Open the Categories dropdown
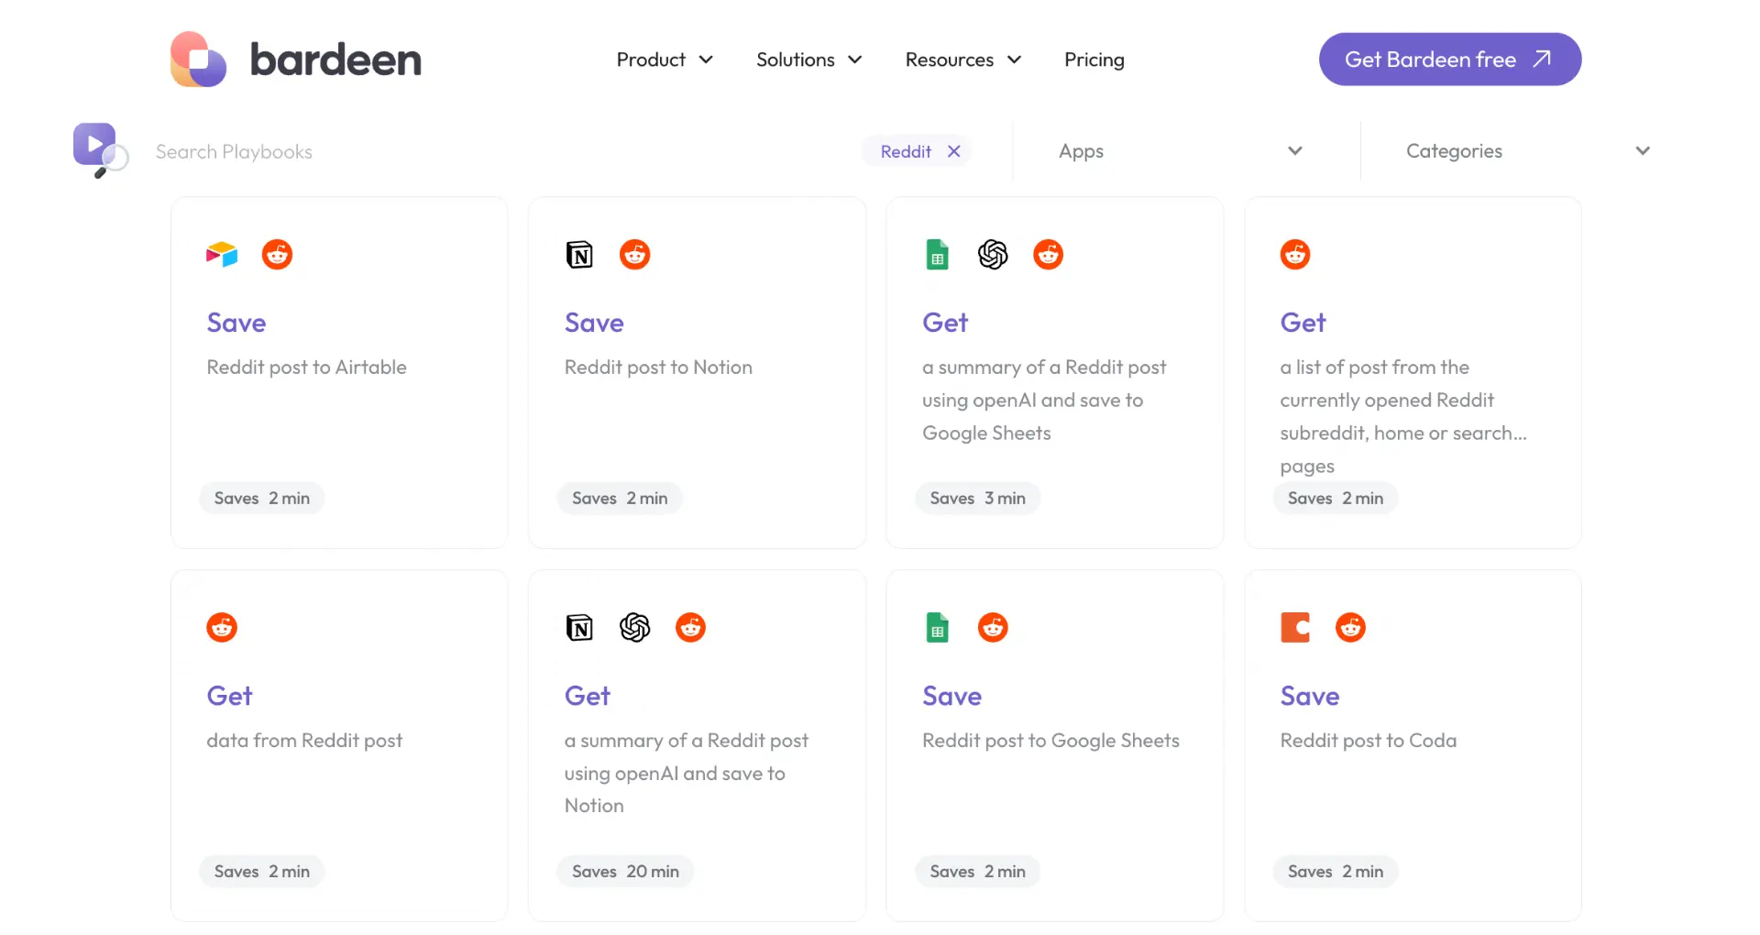This screenshot has height=935, width=1760. (1529, 151)
